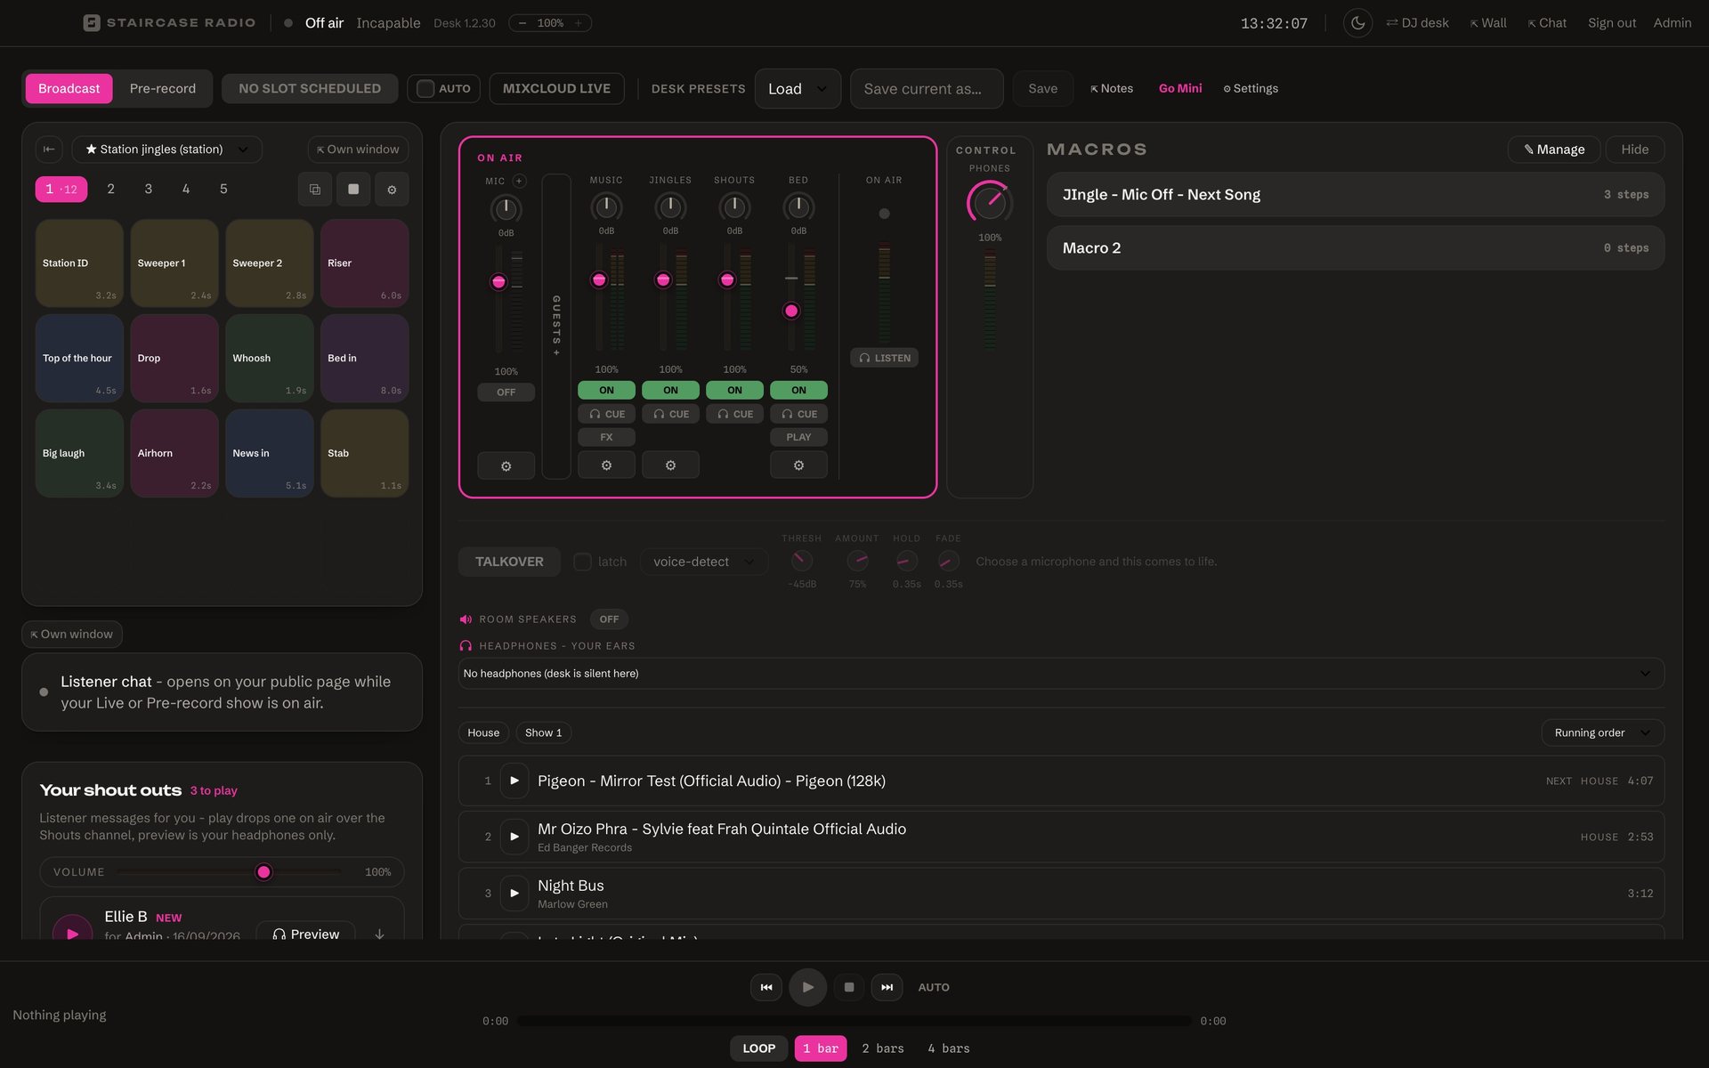
Task: Open JINGLES channel gear settings
Action: pyautogui.click(x=670, y=465)
